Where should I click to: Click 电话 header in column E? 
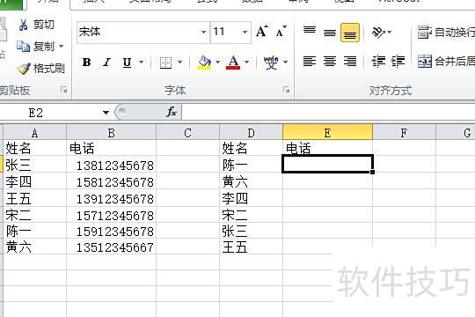pyautogui.click(x=298, y=149)
